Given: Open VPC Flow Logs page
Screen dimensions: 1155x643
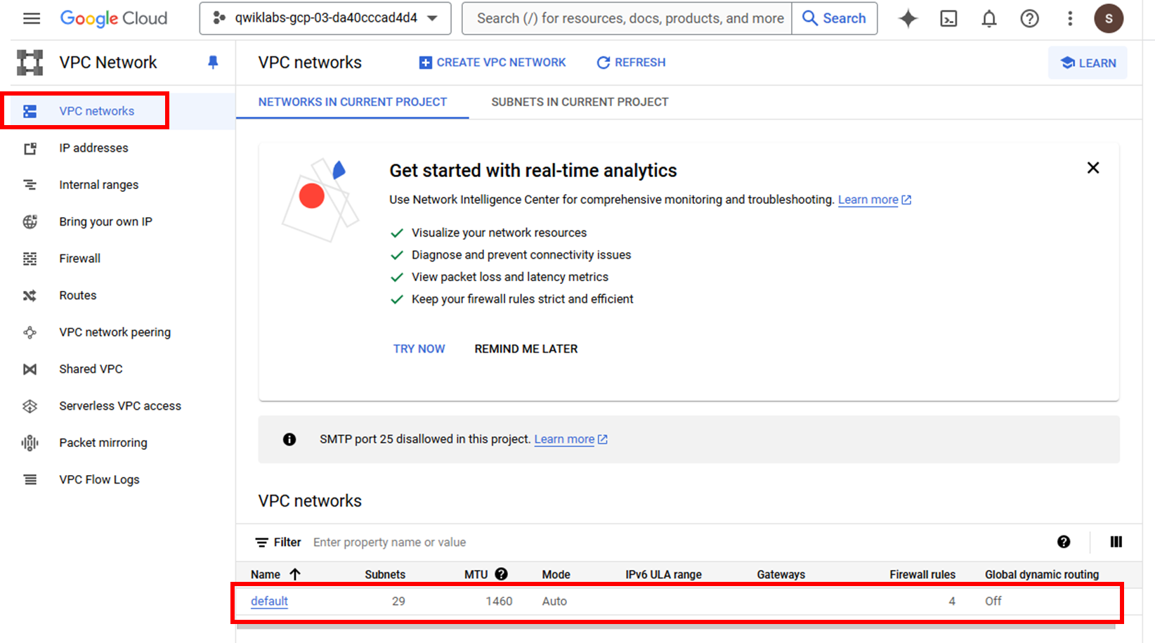Looking at the screenshot, I should click(99, 480).
